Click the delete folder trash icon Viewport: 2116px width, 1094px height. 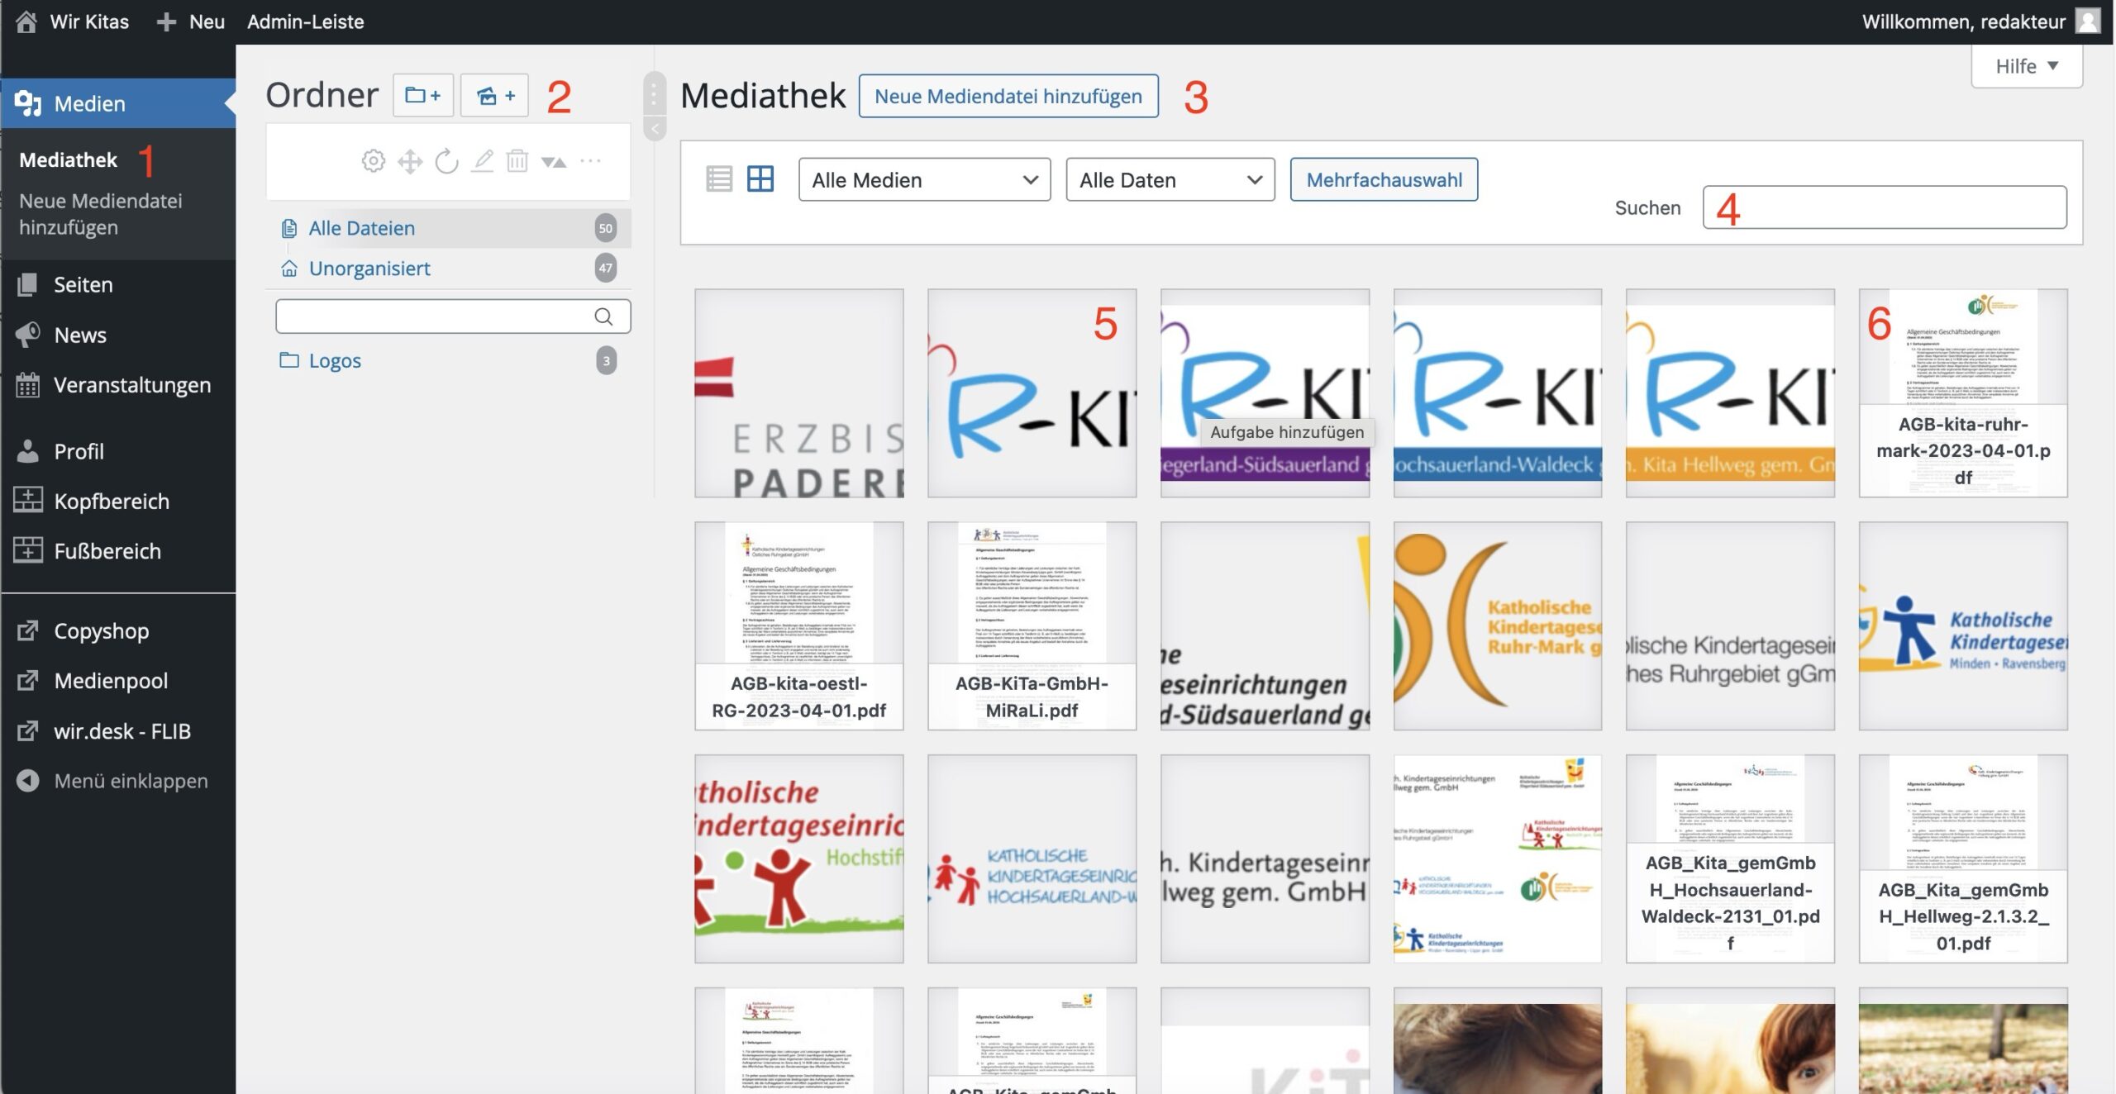click(517, 161)
